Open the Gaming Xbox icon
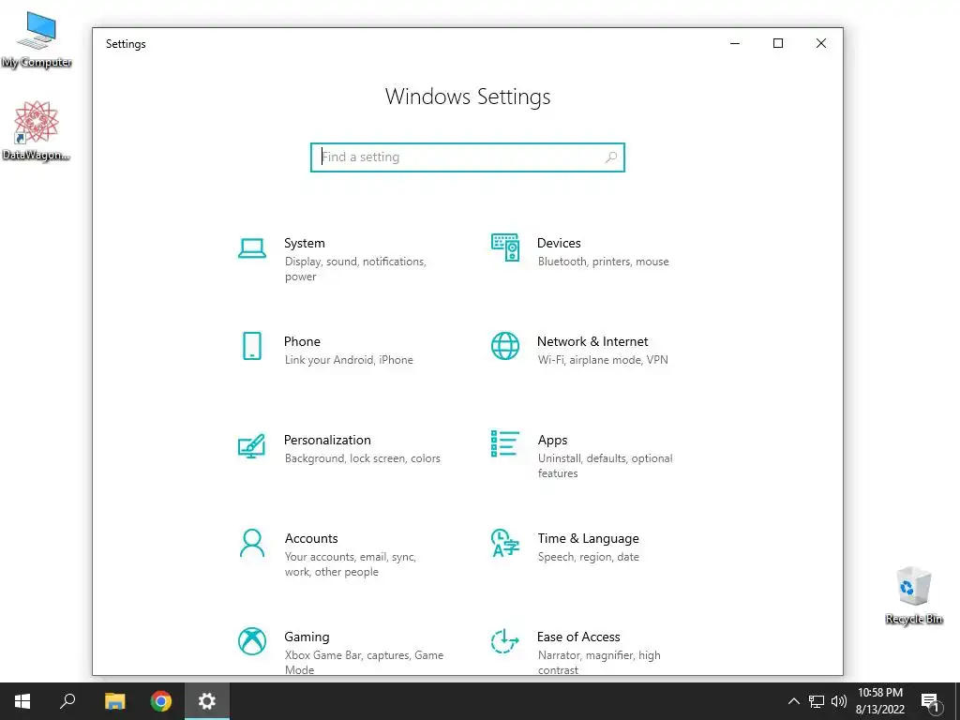The height and width of the screenshot is (720, 960). [x=251, y=641]
